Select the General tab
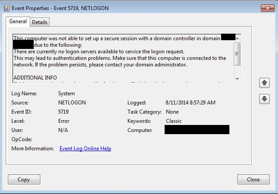The image size is (278, 194). (x=18, y=21)
